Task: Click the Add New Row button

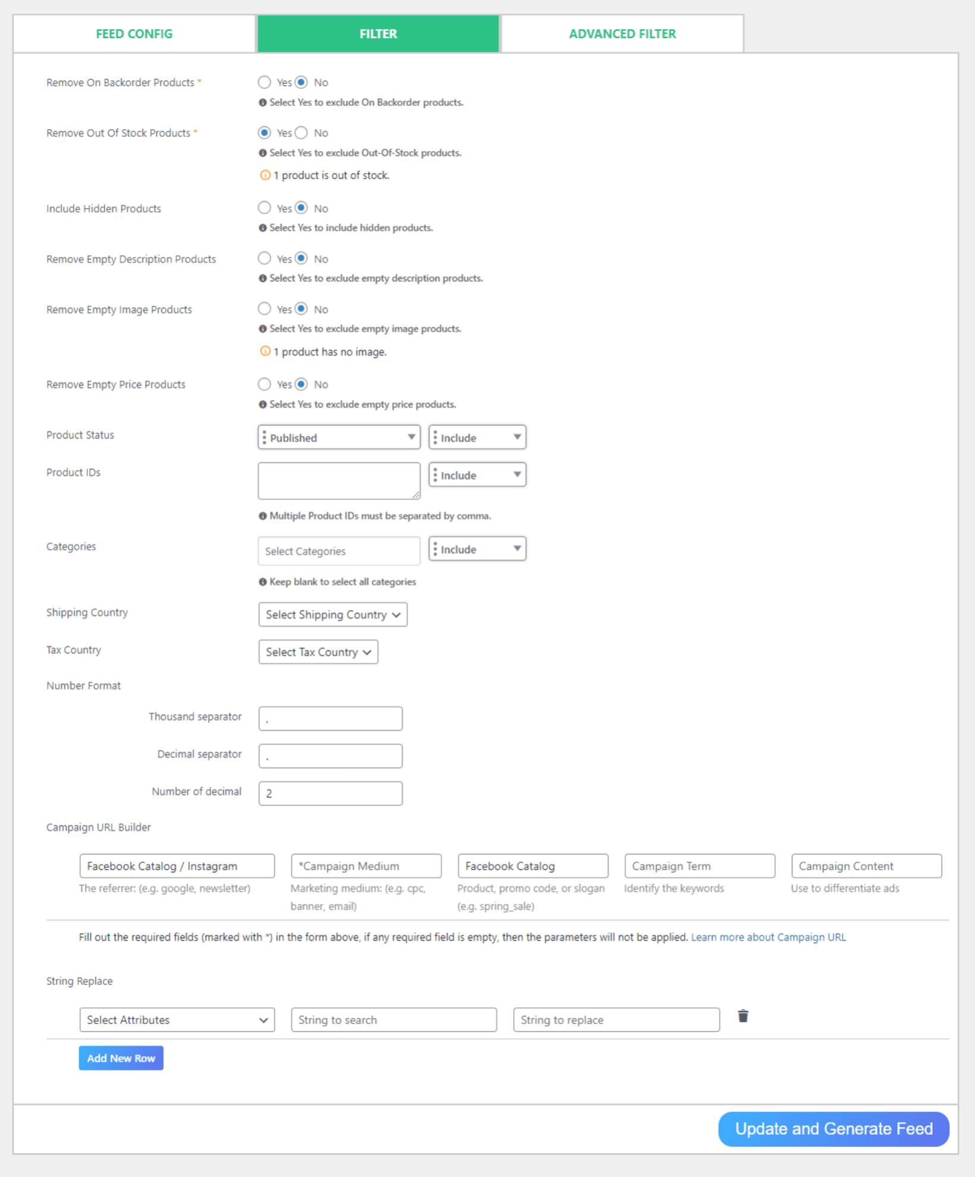Action: [121, 1058]
